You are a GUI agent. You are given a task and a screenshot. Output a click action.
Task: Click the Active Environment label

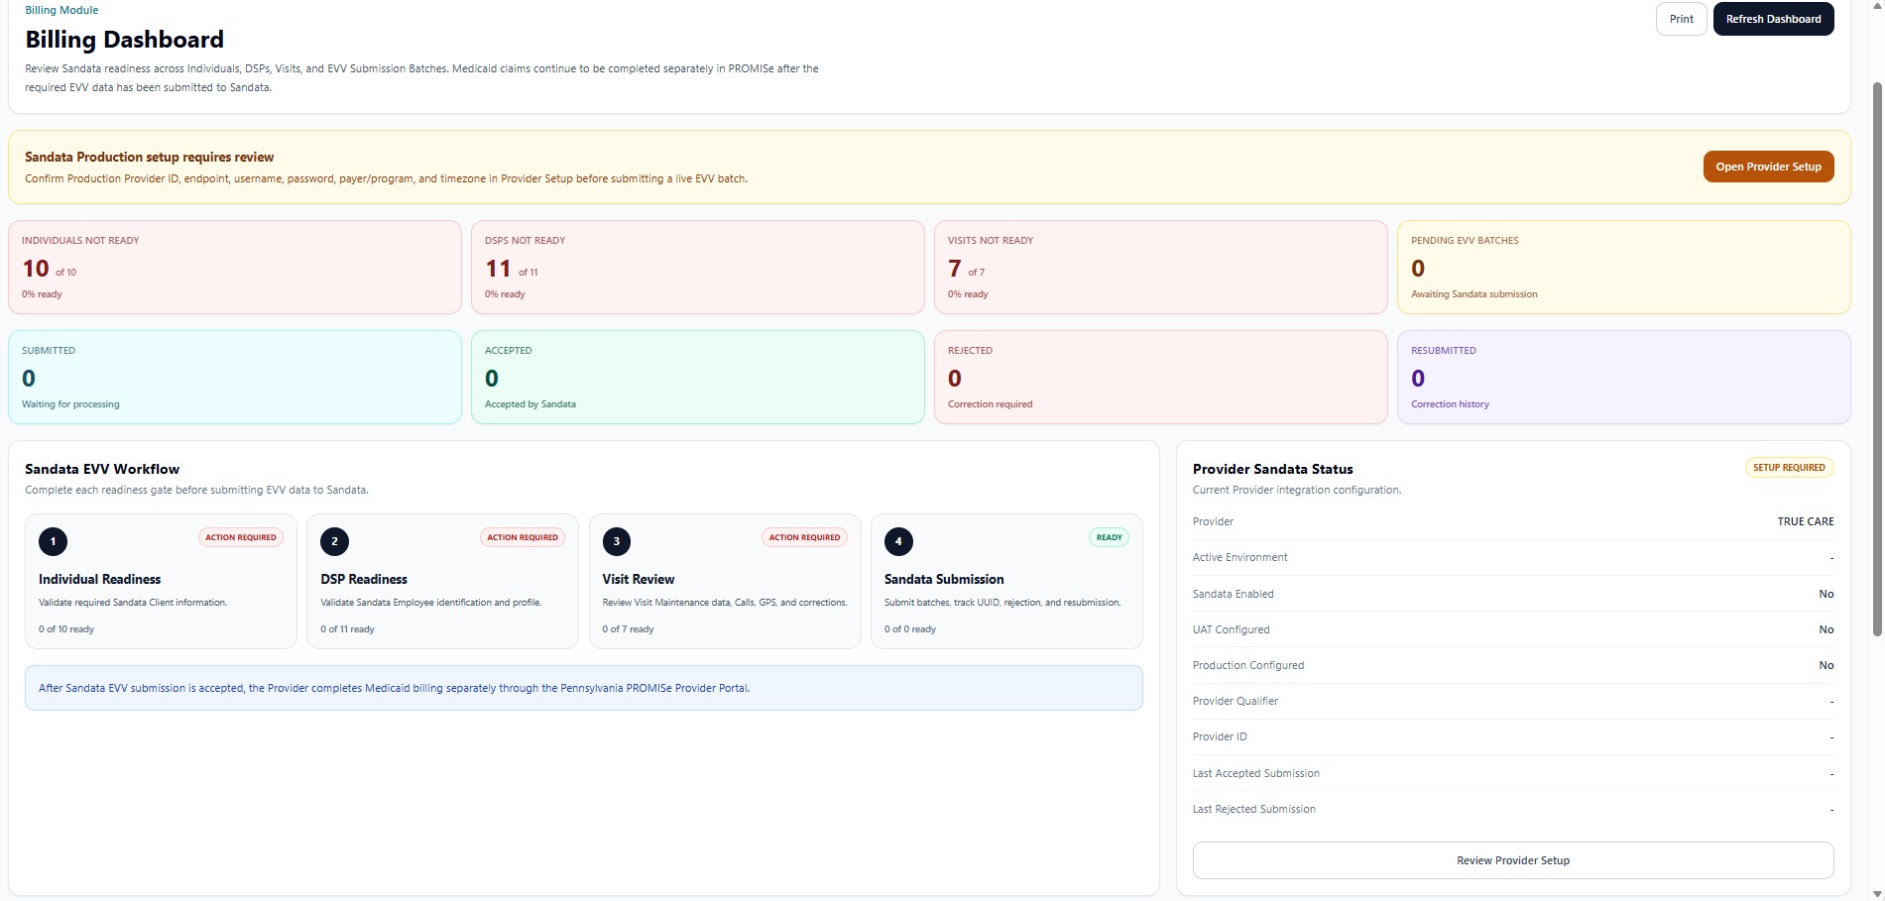(1239, 557)
